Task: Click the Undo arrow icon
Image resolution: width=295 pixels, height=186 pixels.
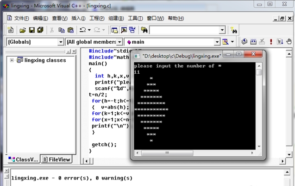Action: (x=82, y=30)
